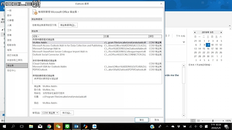Screen dimensions: 232x130
Task: Open the colorful bird app on the taskbar
Action: [x=85, y=126]
